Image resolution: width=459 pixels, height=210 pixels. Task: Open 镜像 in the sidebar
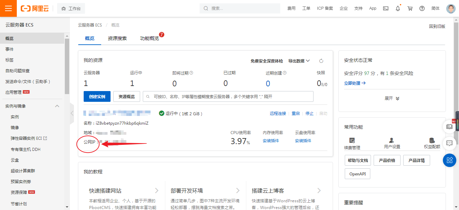15,127
